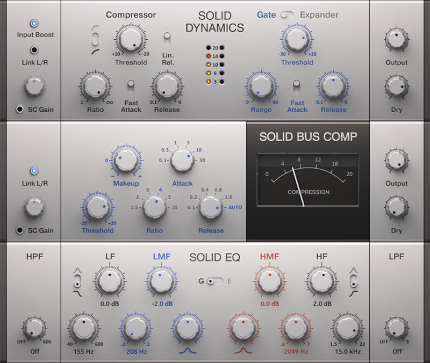Click the Bus Comp Output knob
Screen dimensions: 430x363
pos(397,160)
